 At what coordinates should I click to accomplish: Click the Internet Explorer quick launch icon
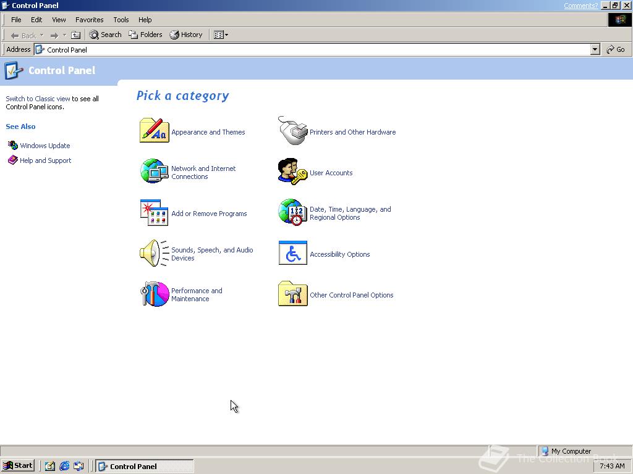tap(64, 466)
